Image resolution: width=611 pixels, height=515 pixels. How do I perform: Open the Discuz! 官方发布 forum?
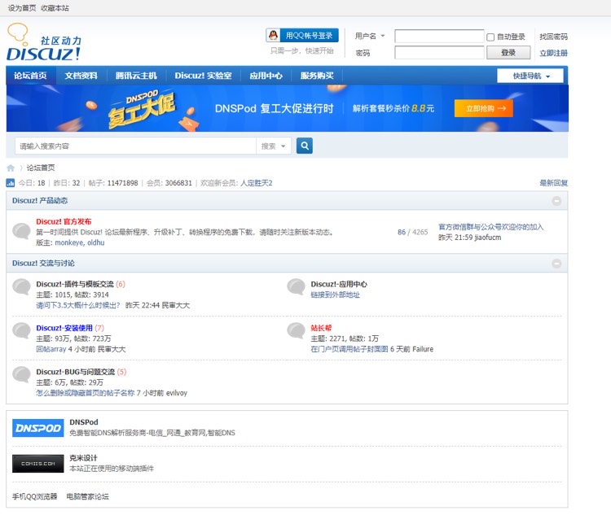coord(64,221)
